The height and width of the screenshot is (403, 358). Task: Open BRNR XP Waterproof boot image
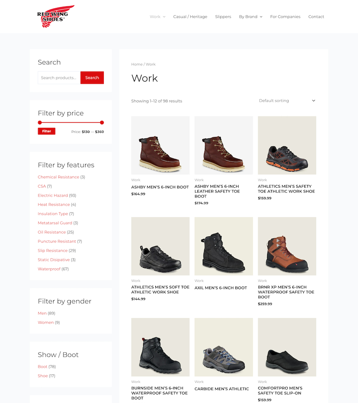(x=287, y=246)
